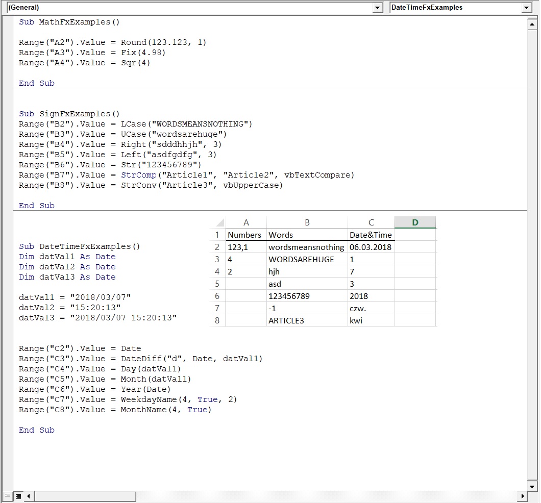Screen dimensions: 541x503
Task: Click the left margin indicator bar beside Sub SignFxExamples
Action: click(7, 114)
